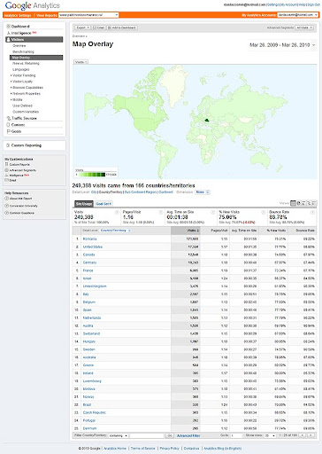Click dark green Romania on map

[207, 121]
